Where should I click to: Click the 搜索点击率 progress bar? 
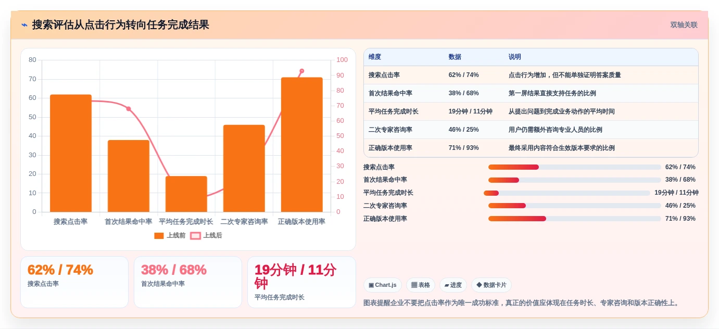[x=575, y=167]
